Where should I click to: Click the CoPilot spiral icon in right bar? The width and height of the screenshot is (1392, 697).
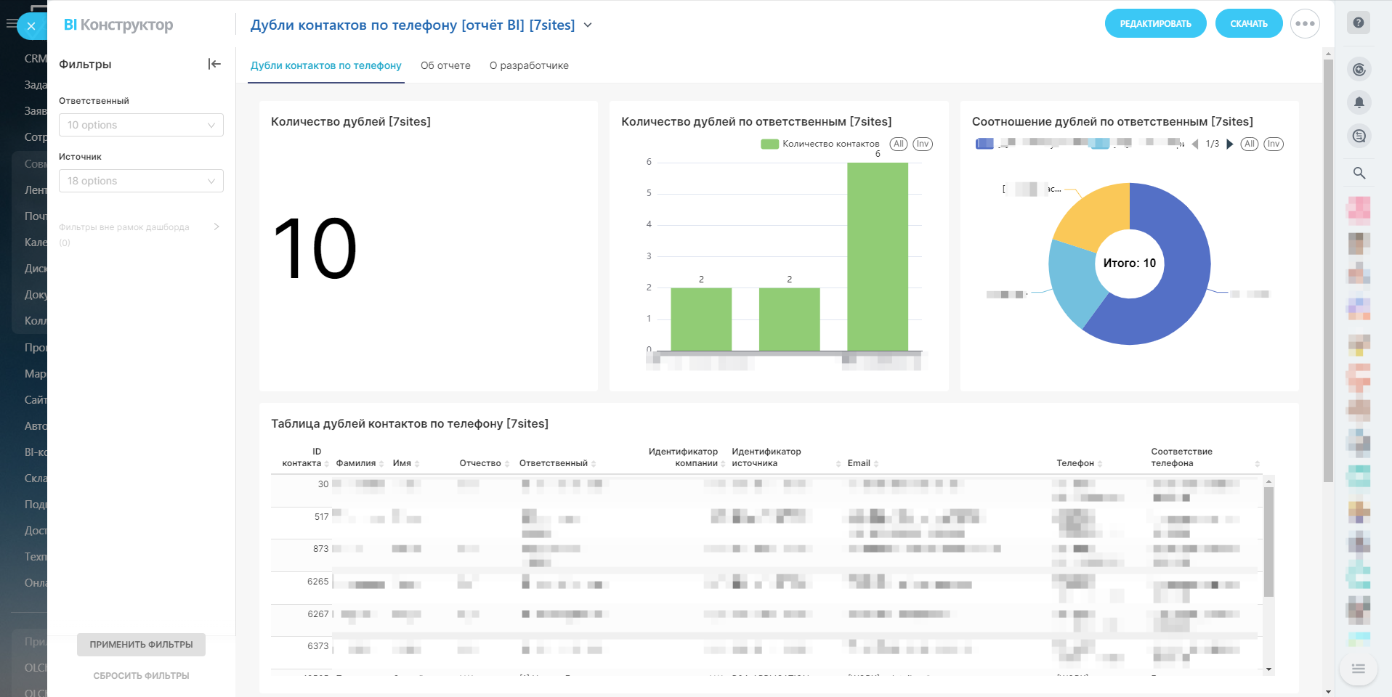(1359, 70)
